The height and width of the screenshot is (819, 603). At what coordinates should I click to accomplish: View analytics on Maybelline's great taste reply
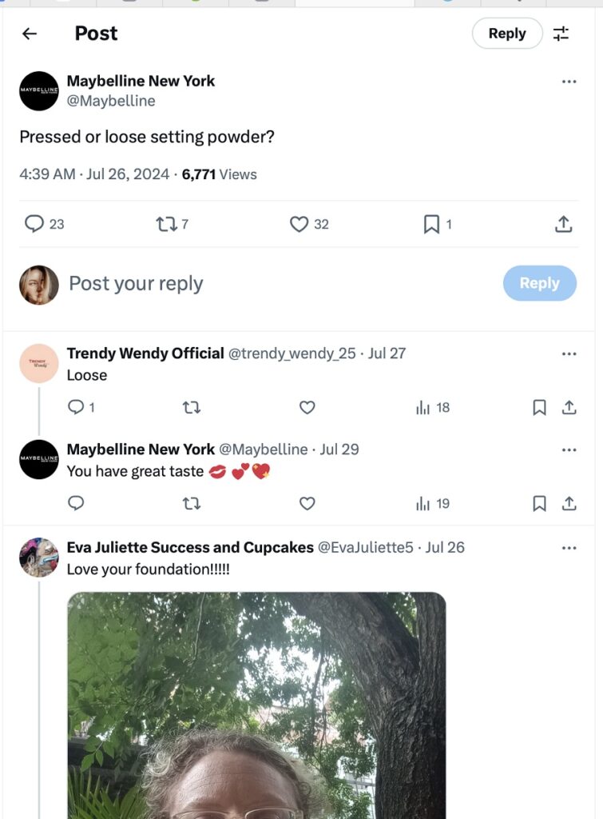pyautogui.click(x=423, y=504)
